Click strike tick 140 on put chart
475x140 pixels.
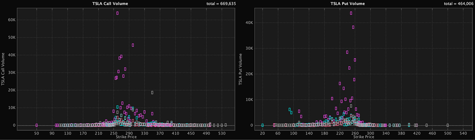[x=309, y=133]
